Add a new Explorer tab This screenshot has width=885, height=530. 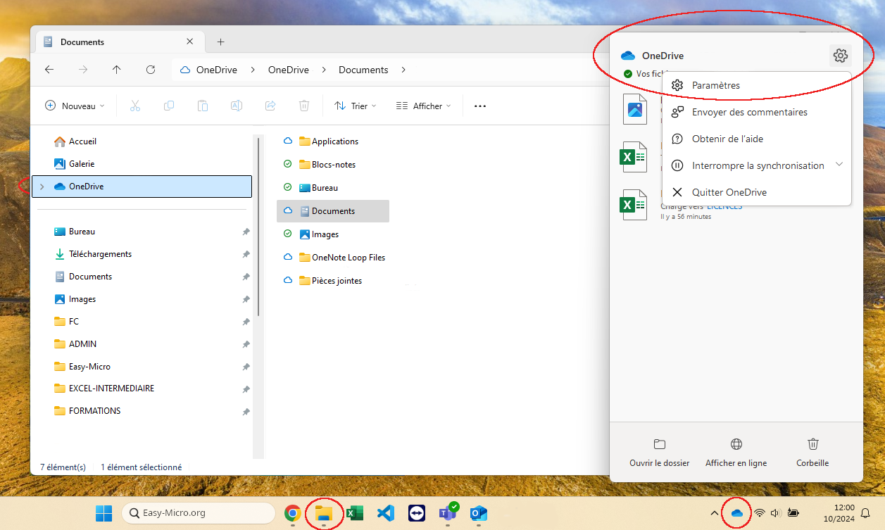(220, 42)
